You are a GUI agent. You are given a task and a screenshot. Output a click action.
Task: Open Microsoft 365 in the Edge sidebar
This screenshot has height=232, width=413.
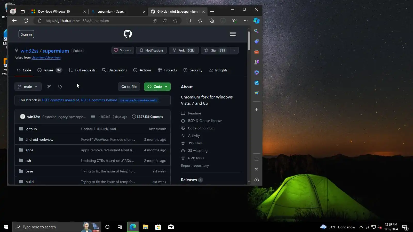tap(256, 72)
